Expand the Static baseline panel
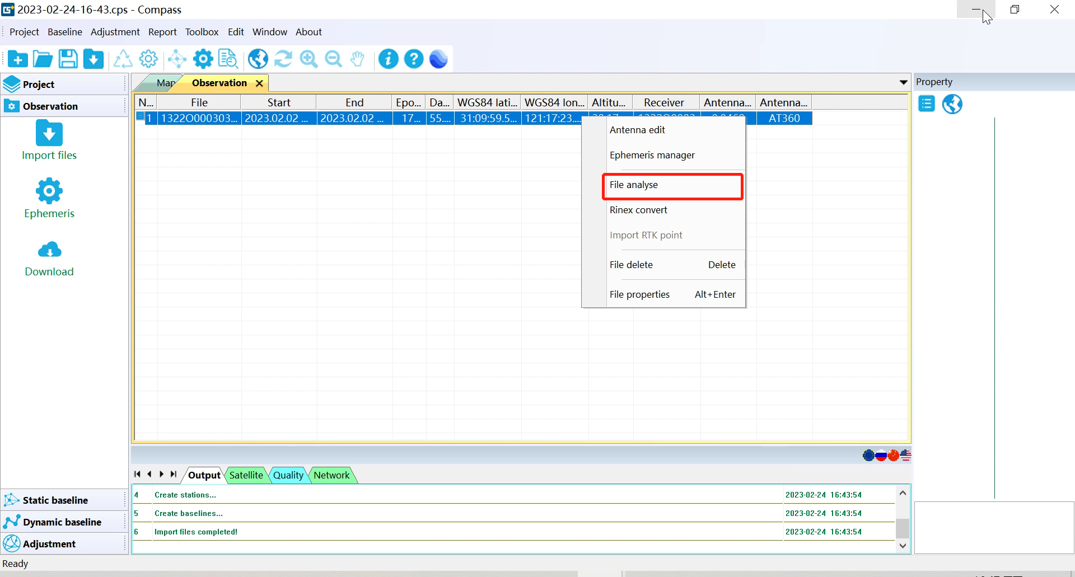Screen dimensions: 1075x577 click(55, 500)
